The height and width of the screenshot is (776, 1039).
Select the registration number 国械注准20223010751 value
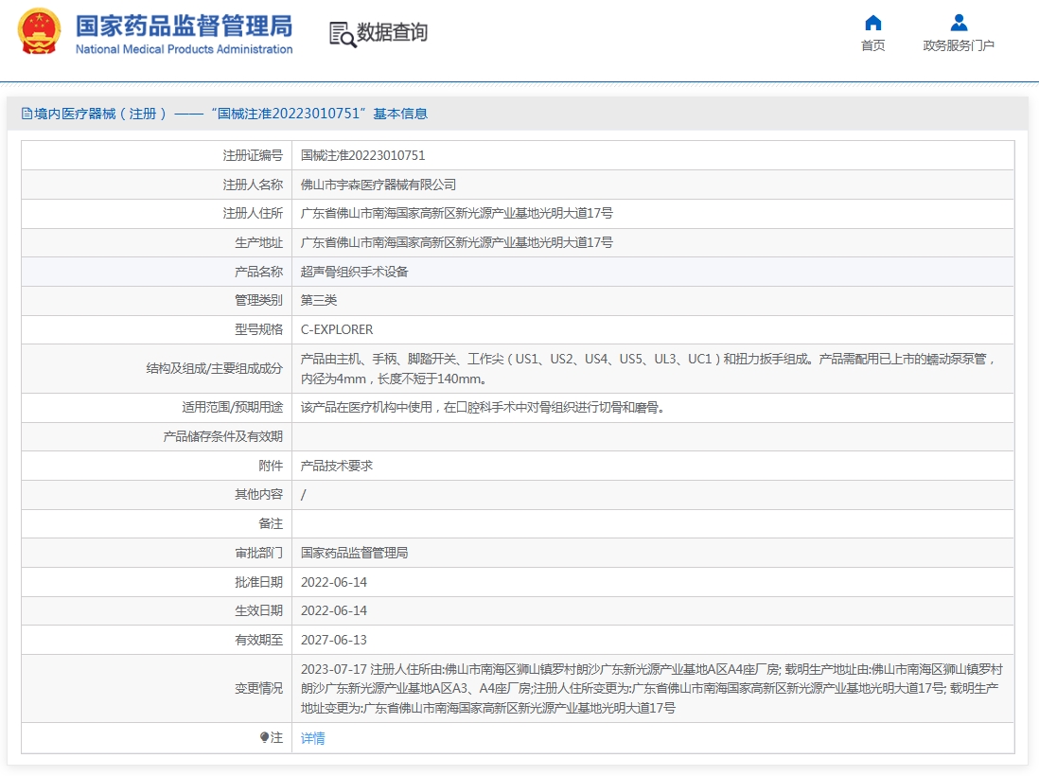coord(362,155)
